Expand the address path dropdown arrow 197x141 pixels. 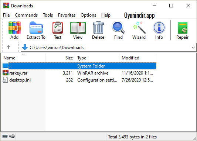click(193, 48)
